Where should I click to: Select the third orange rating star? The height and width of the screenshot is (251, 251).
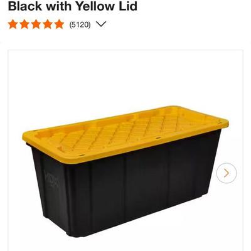[x=36, y=24]
